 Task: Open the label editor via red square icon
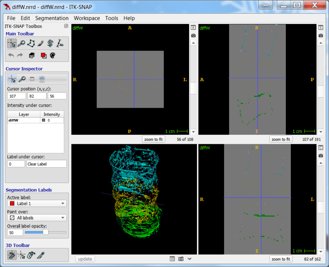coord(44,54)
